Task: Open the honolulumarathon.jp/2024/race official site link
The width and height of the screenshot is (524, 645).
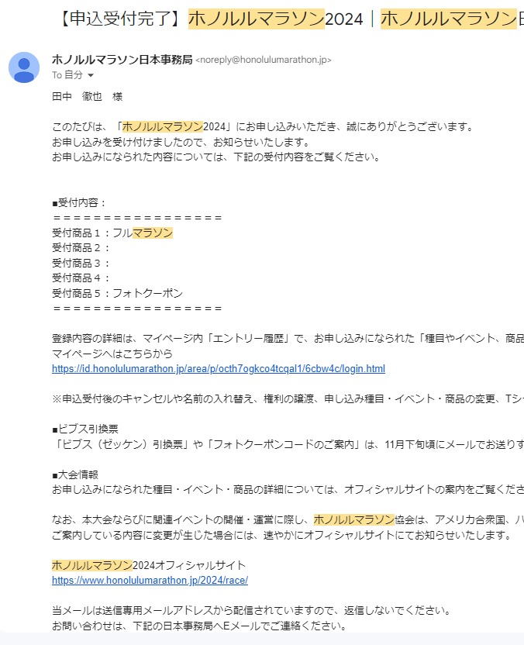Action: point(150,580)
